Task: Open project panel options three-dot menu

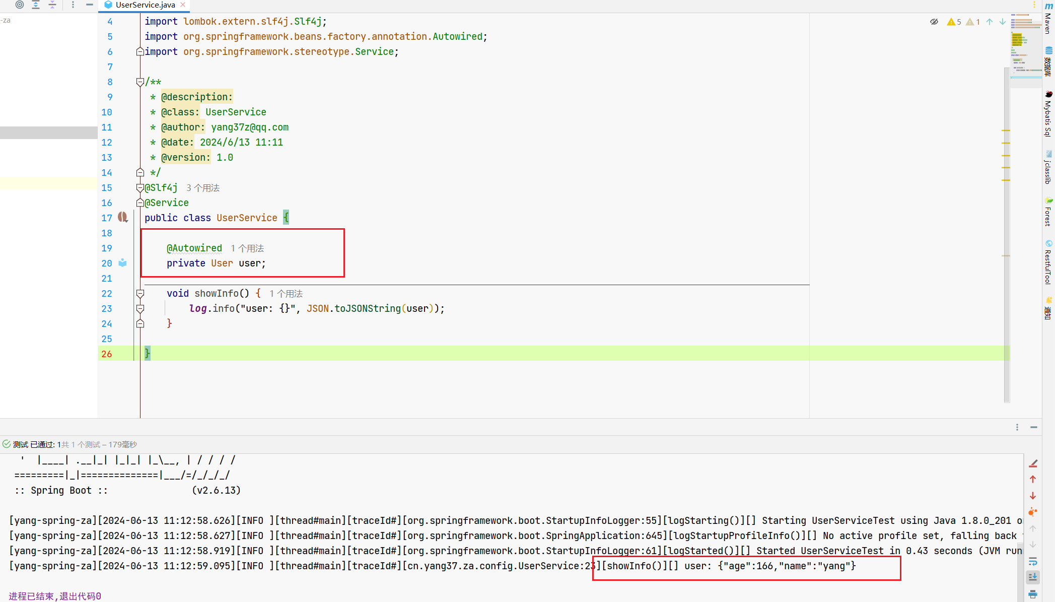Action: [73, 5]
